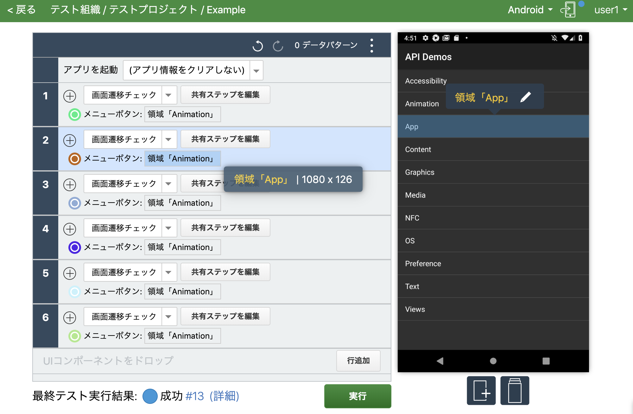Open the (詳細) details link
This screenshot has width=633, height=414.
[224, 396]
